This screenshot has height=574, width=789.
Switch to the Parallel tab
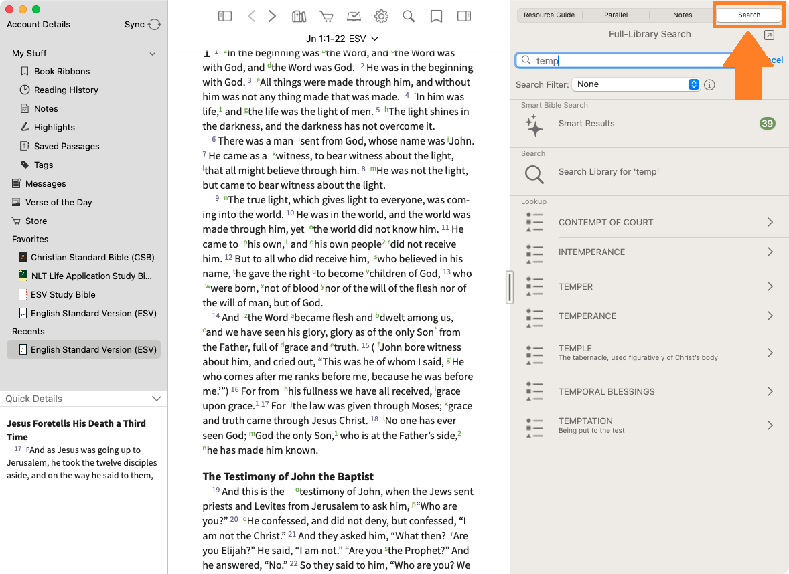point(616,15)
